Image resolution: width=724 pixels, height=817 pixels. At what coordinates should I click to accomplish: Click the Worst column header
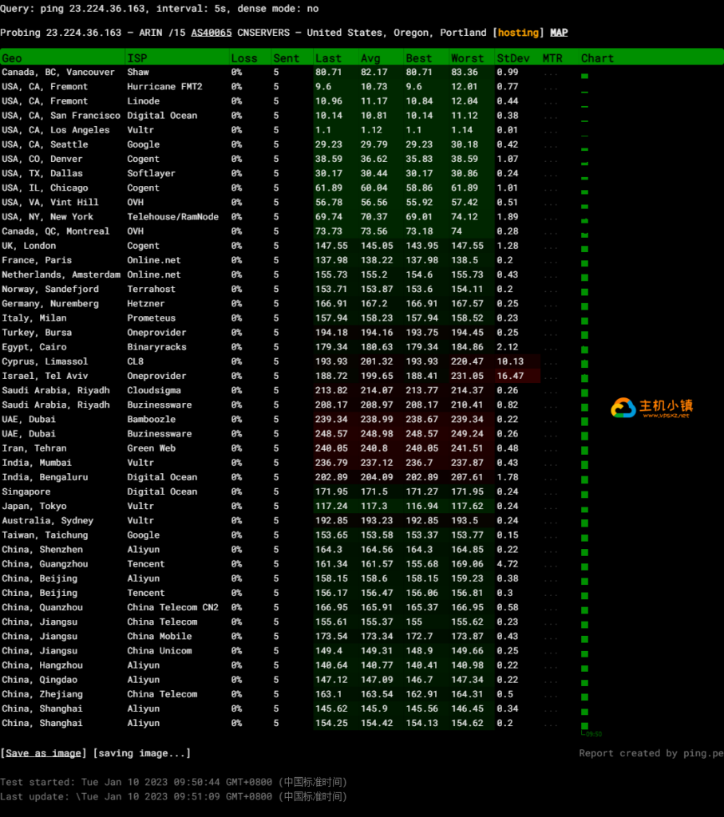point(467,58)
